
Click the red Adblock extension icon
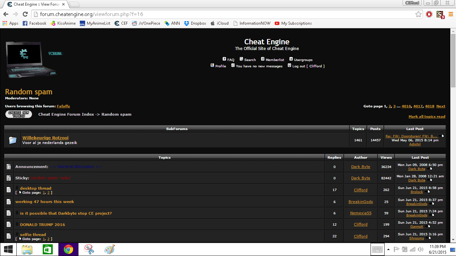tap(429, 14)
